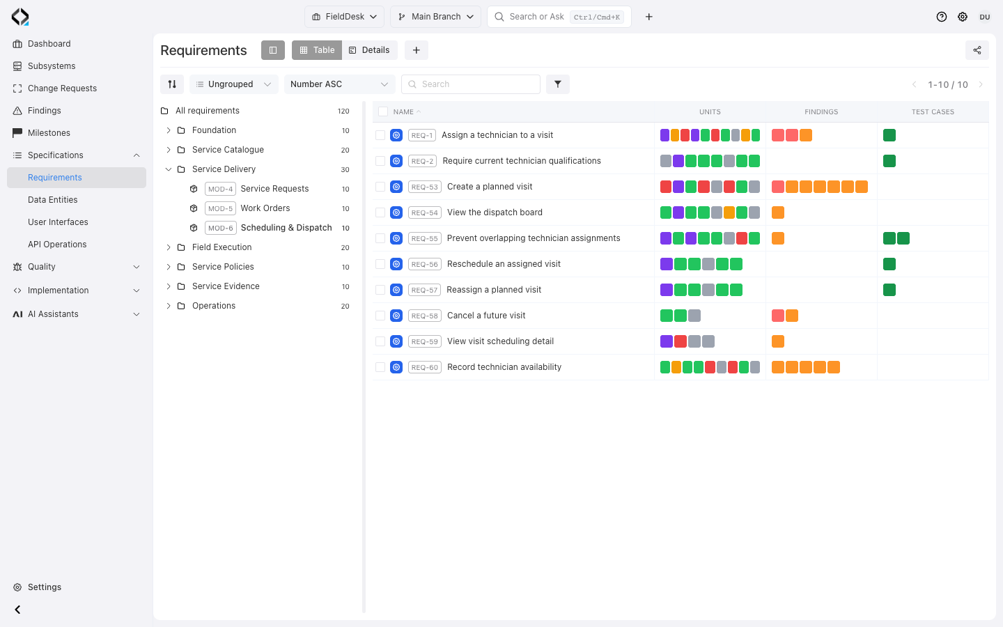Click the REQ-1 requirement type icon
Image resolution: width=1003 pixels, height=627 pixels.
pos(396,135)
